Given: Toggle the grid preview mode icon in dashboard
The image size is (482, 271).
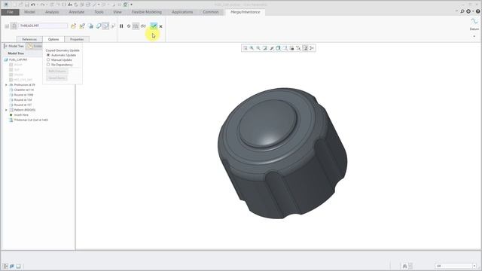Looking at the screenshot, I should pos(136,26).
